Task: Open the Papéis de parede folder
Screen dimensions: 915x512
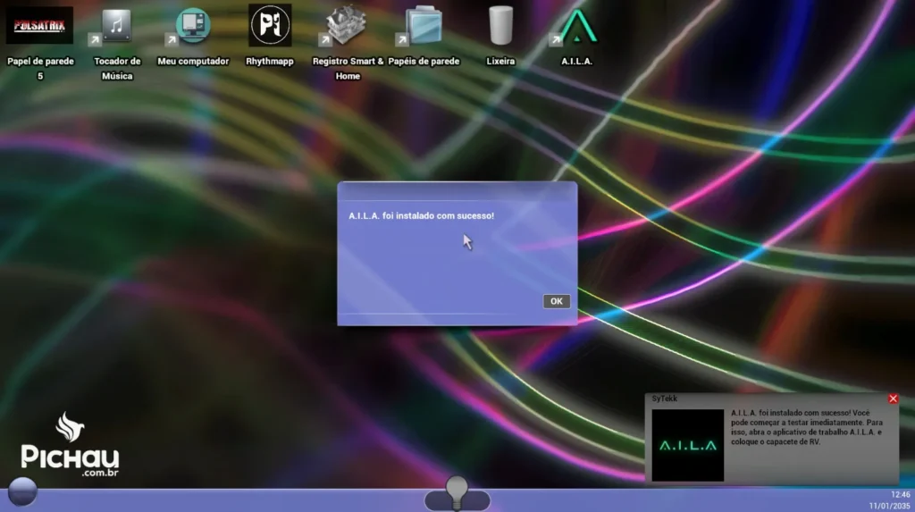Action: (424, 26)
